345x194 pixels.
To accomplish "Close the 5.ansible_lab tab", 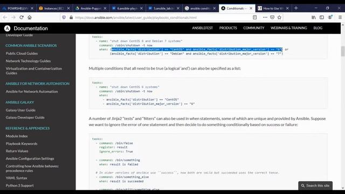I will click(178, 8).
